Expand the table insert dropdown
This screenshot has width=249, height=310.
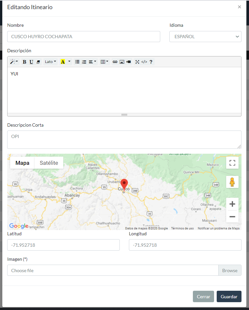pyautogui.click(x=104, y=62)
